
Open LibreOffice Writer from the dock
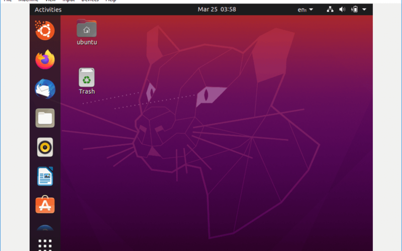click(45, 176)
